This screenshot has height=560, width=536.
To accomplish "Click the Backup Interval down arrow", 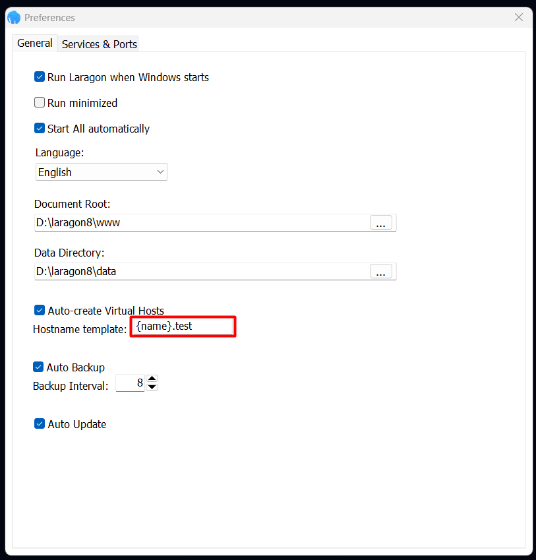I will coord(152,387).
